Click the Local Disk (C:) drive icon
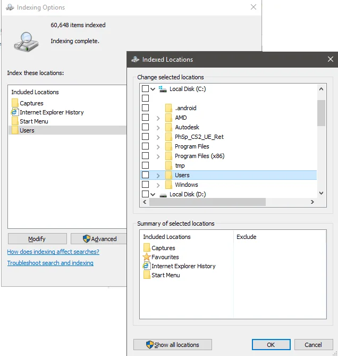Image resolution: width=338 pixels, height=356 pixels. tap(163, 89)
